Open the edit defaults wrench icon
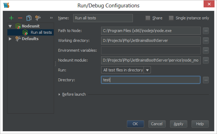 (x=38, y=18)
